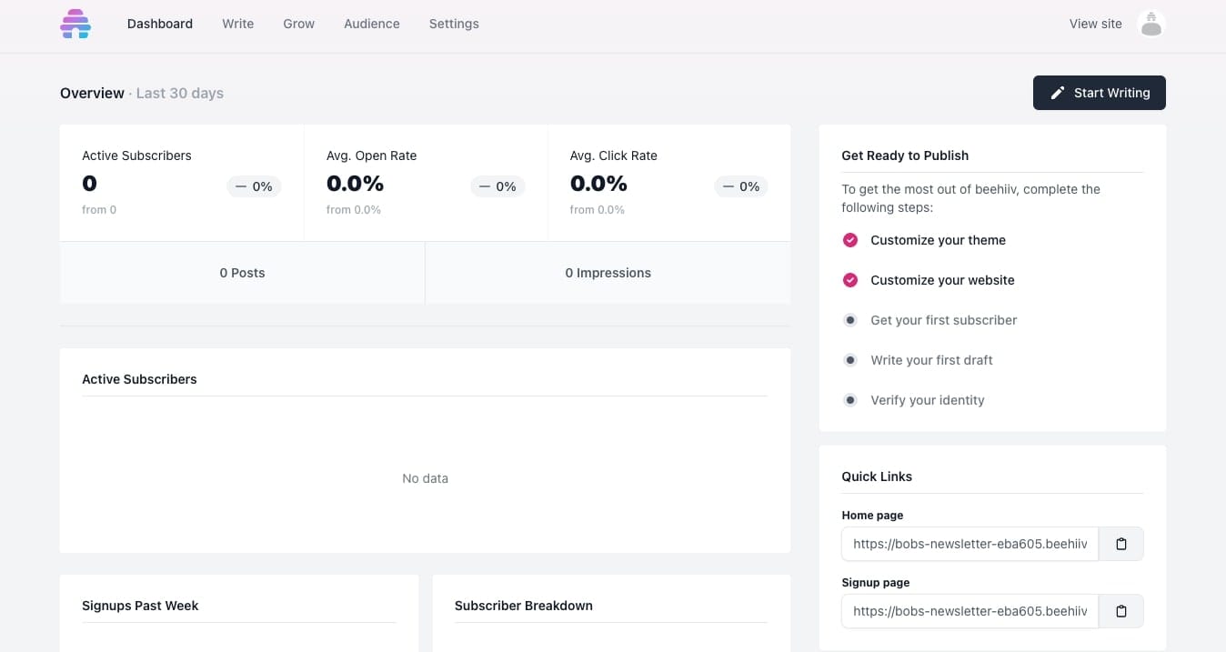
Task: Navigate to the Grow section
Action: 298,24
